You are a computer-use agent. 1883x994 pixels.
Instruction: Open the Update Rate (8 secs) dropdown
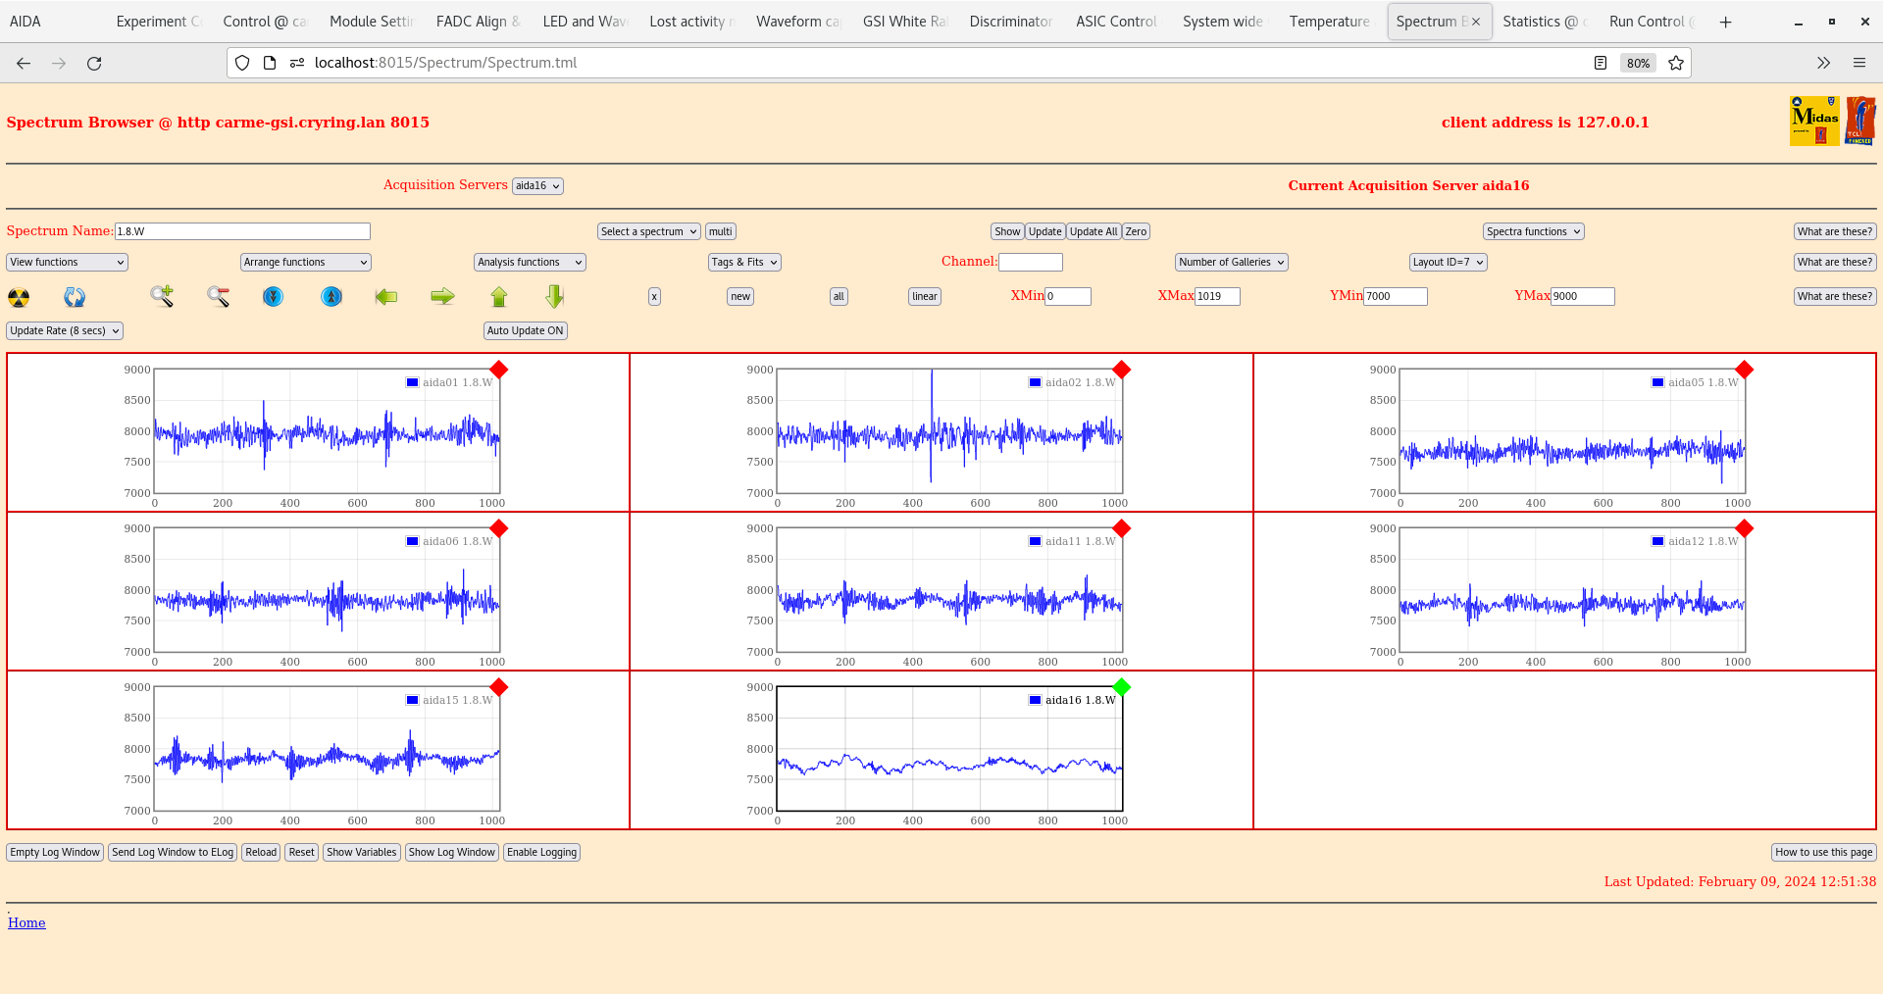[x=65, y=330]
